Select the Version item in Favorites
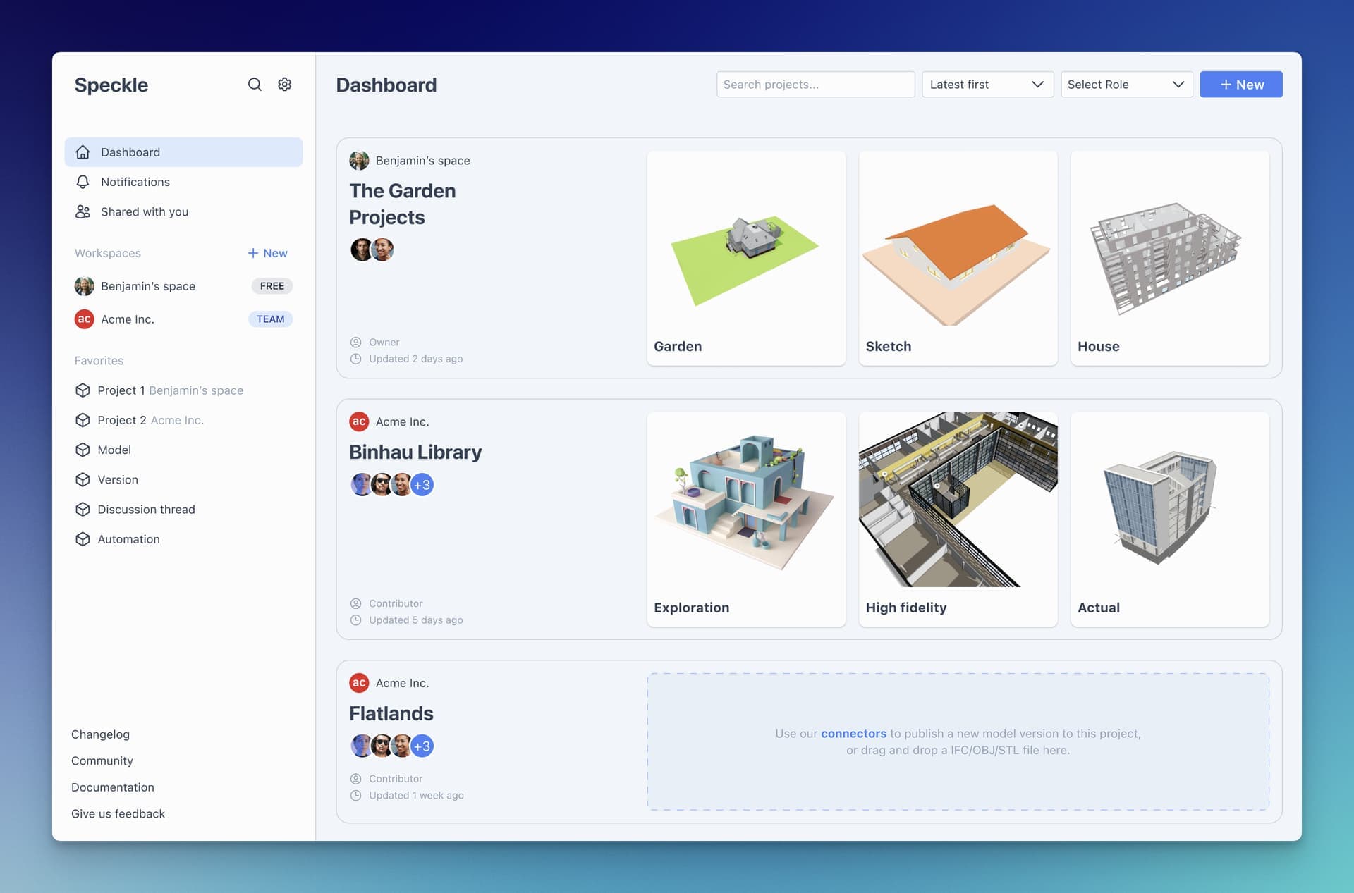 tap(117, 479)
